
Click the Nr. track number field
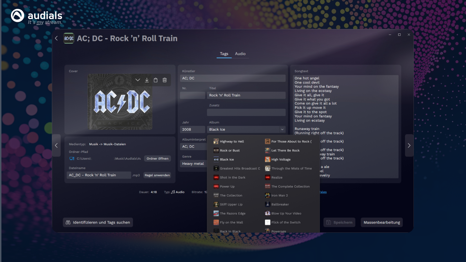point(192,95)
